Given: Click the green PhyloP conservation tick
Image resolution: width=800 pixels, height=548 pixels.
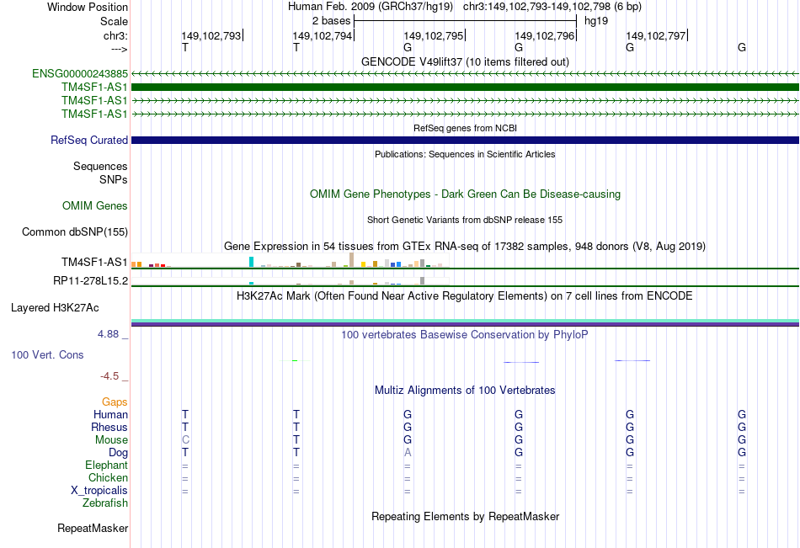Looking at the screenshot, I should 295,361.
